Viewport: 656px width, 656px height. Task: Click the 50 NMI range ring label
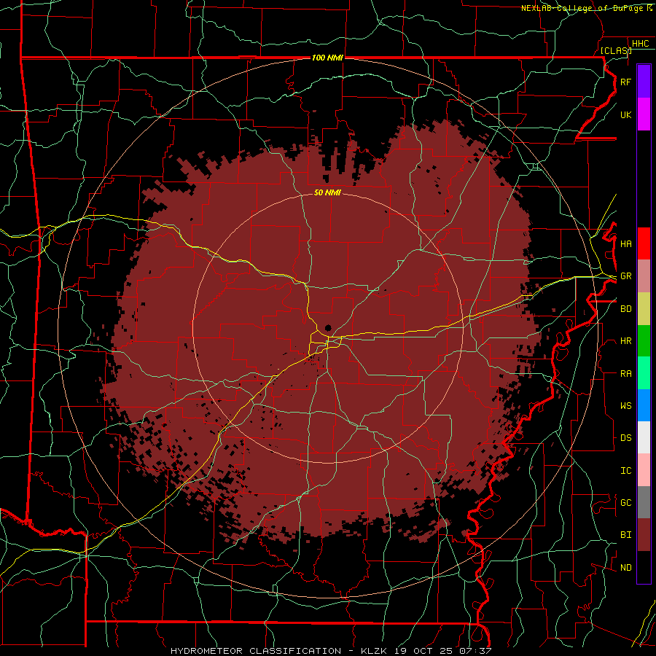[327, 192]
